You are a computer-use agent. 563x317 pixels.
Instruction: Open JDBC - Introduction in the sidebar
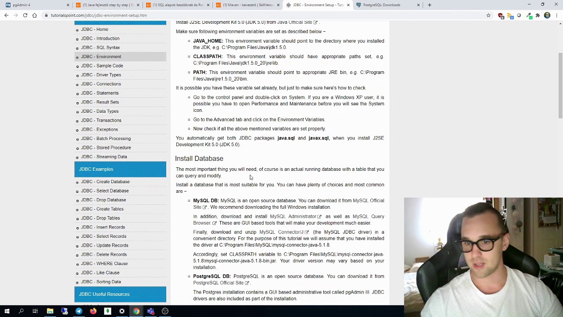point(100,38)
